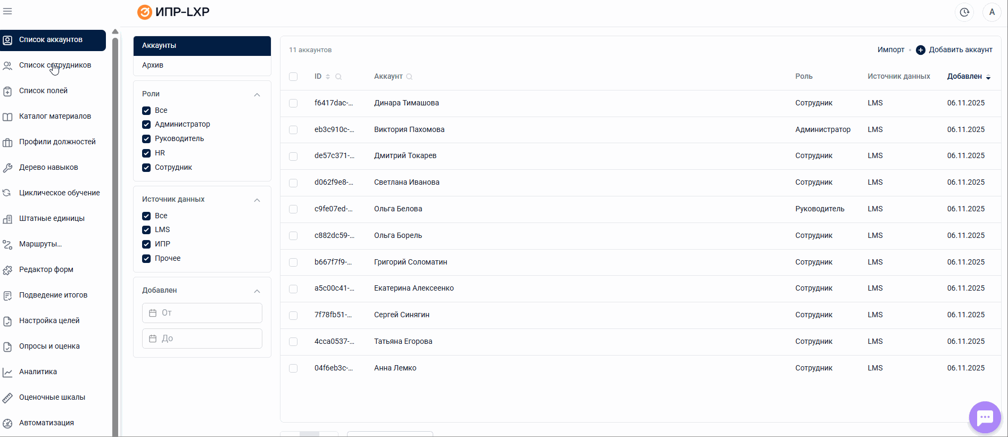The width and height of the screenshot is (1008, 437).
Task: Open the Список аккаунтов sidebar item
Action: point(53,40)
